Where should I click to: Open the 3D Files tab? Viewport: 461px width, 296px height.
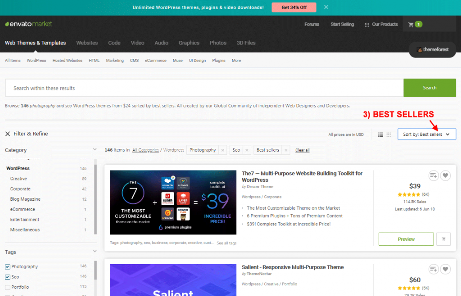tap(246, 43)
